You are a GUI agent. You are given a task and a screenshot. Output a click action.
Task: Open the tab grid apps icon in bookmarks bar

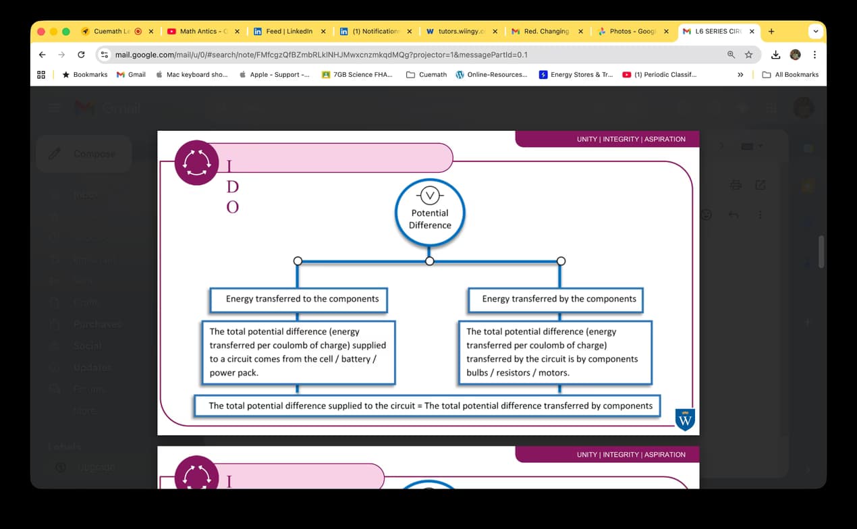[x=41, y=75]
